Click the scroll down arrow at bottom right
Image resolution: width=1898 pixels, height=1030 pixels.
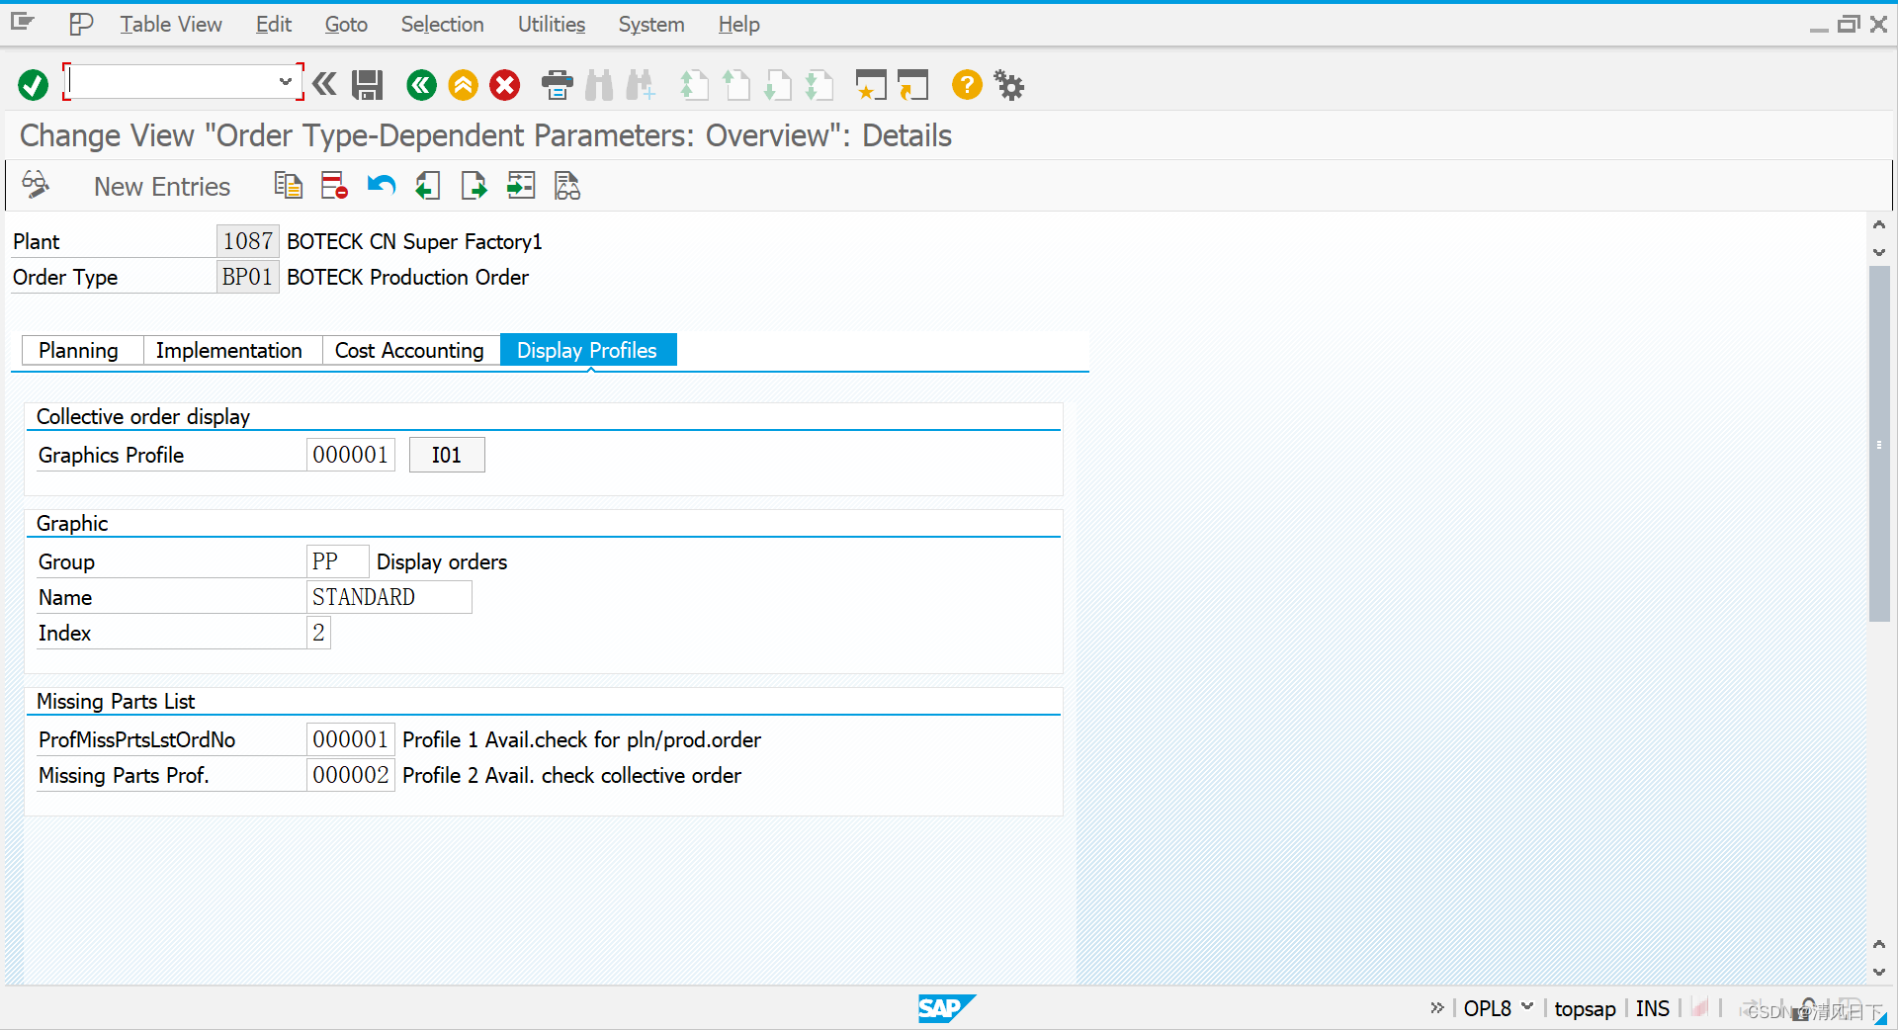[x=1879, y=972]
